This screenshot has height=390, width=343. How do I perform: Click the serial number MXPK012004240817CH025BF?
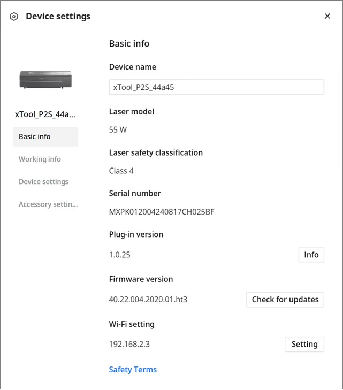point(162,212)
